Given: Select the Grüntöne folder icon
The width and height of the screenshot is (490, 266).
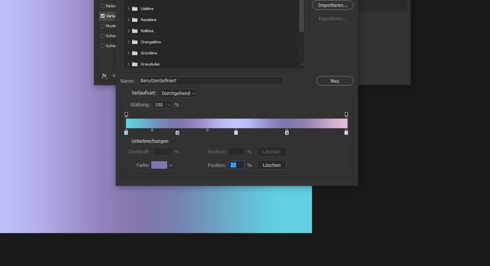Looking at the screenshot, I should tap(134, 53).
